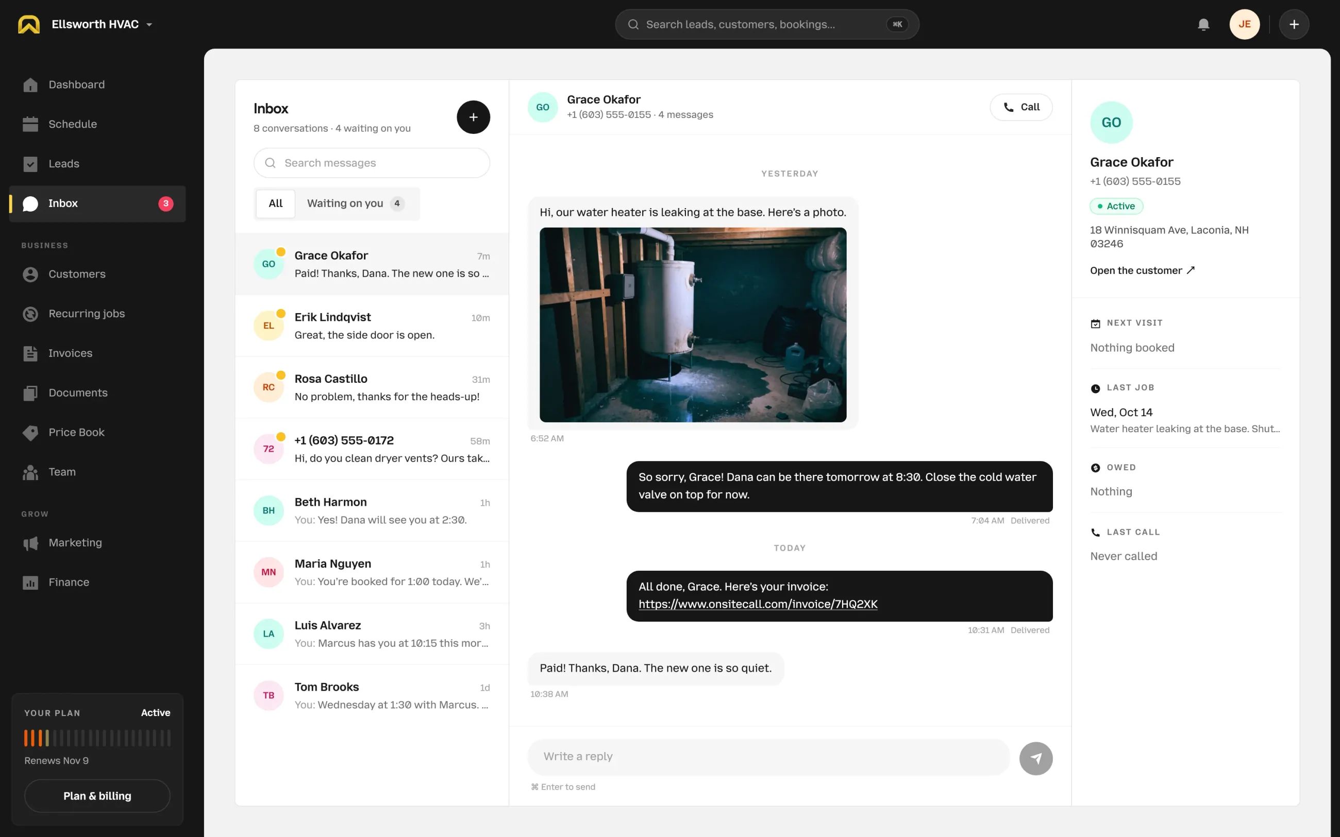The width and height of the screenshot is (1340, 837).
Task: Open the Invoices sidebar item
Action: 97,353
